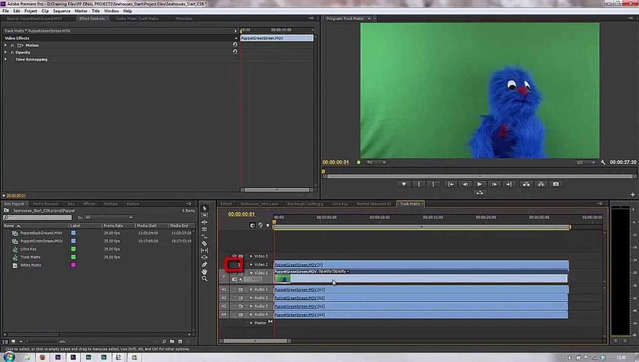Viewport: 639px width, 362px height.
Task: Select the Ripple Edit tool
Action: point(204,222)
